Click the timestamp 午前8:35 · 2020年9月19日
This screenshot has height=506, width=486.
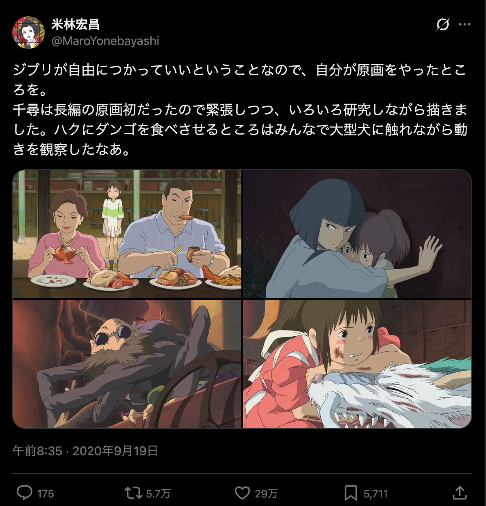click(85, 451)
